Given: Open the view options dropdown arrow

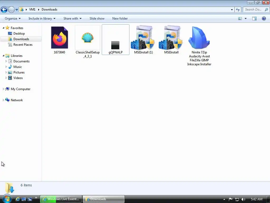Looking at the screenshot, I should pyautogui.click(x=245, y=19).
